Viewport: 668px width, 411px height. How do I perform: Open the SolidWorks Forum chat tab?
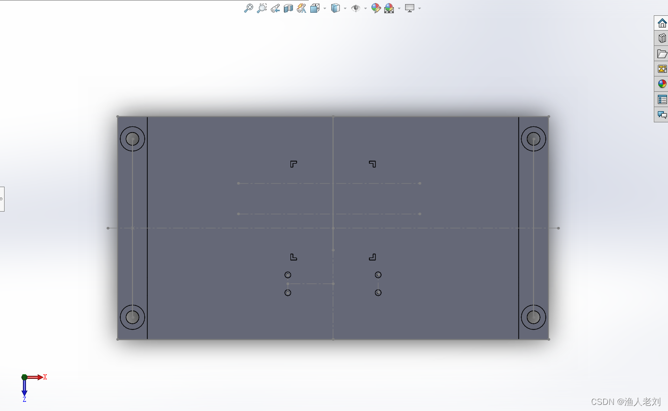pyautogui.click(x=662, y=115)
